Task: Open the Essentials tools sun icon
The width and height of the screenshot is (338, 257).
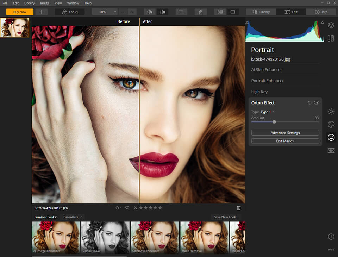Action: [331, 111]
